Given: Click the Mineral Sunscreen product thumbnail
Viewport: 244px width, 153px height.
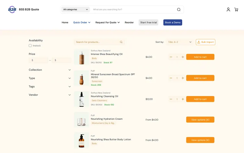Looking at the screenshot, I should coord(81,78).
